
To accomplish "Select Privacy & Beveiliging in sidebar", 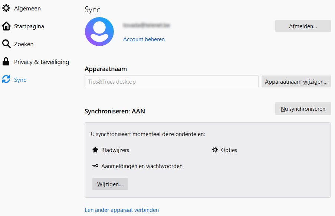I will [x=42, y=62].
